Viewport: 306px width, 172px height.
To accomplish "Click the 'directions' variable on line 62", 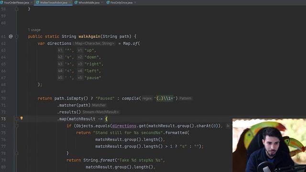I will coord(59,43).
